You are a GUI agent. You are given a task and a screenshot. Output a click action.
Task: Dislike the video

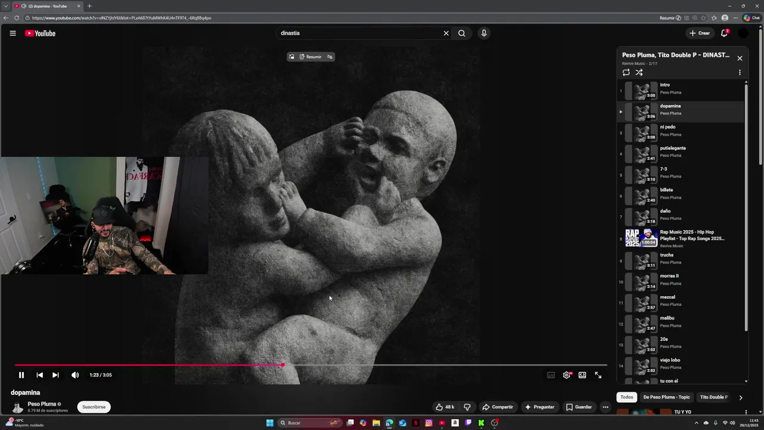[467, 407]
